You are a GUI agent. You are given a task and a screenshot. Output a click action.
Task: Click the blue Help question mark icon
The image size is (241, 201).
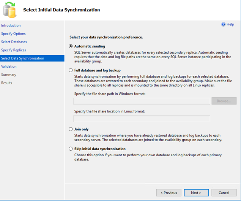223,24
